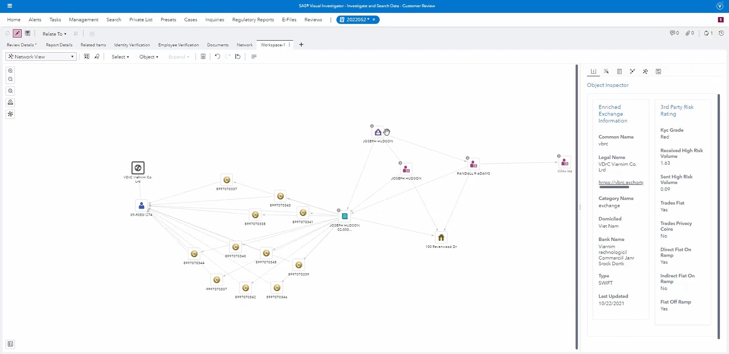
Task: Select the Object Inspector info tab icon
Action: pos(593,71)
